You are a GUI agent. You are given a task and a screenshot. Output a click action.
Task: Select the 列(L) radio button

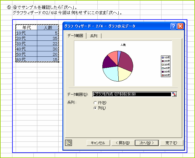coord(95,108)
